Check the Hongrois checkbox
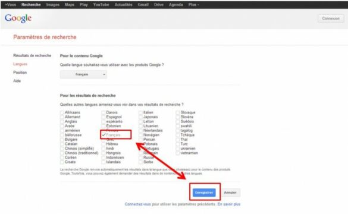The image size is (348, 214). coord(104,153)
